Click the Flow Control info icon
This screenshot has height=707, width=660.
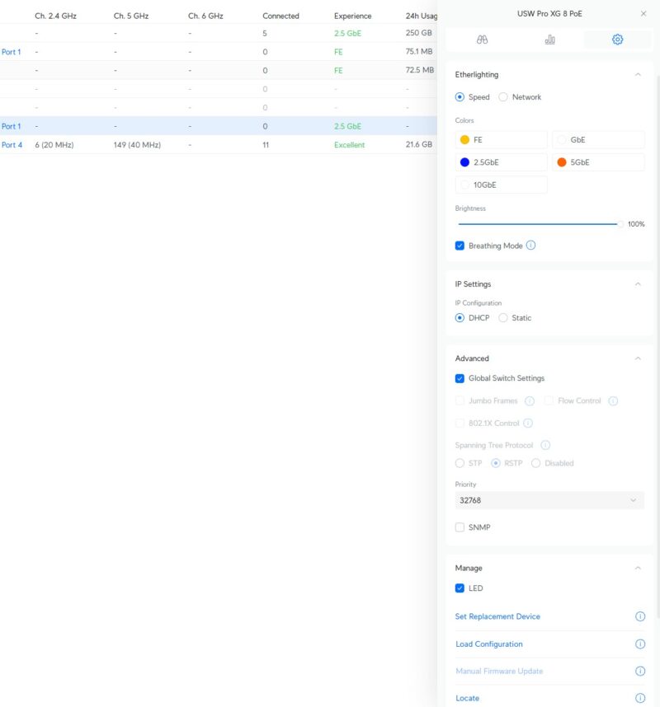coord(613,400)
